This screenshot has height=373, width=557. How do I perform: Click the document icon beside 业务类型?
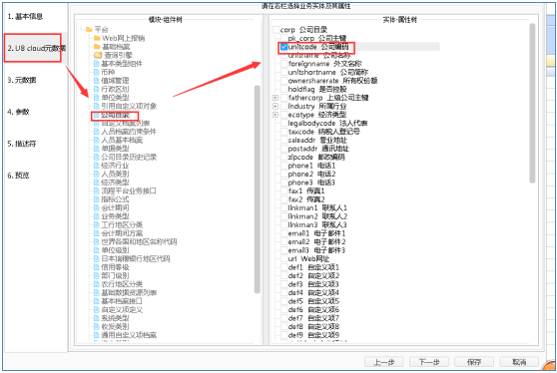pos(96,216)
